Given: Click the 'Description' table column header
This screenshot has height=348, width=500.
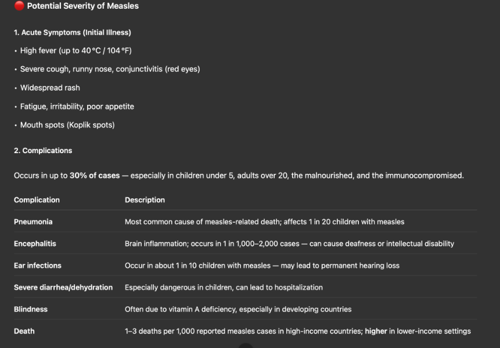Looking at the screenshot, I should point(145,200).
